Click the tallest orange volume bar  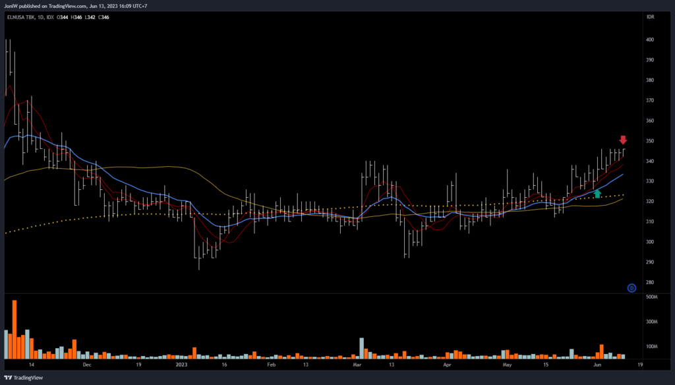point(15,329)
